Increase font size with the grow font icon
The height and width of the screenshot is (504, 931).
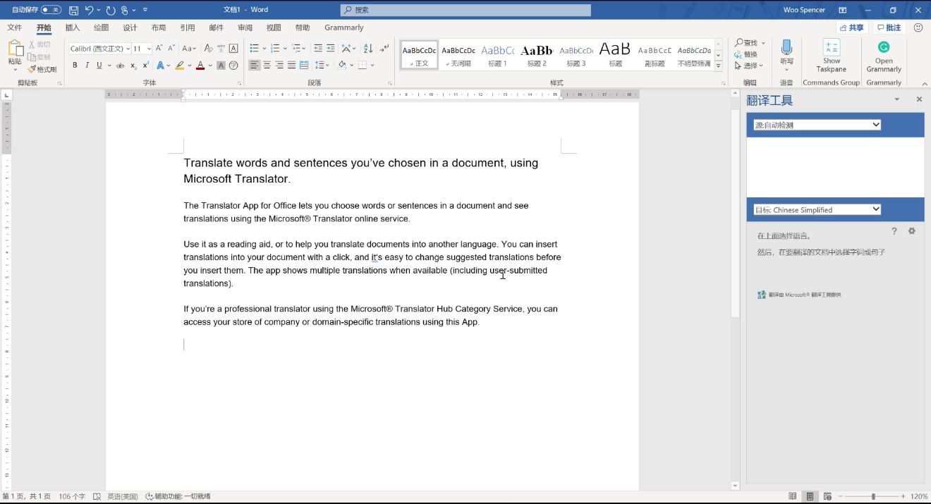[159, 48]
